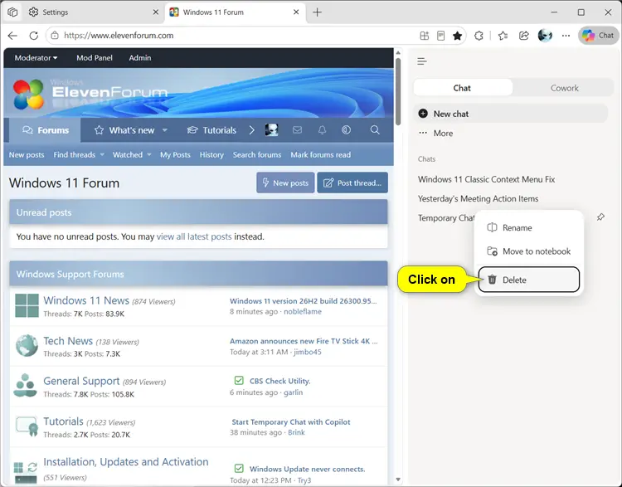
Task: Open Windows 11 Classic Context Menu Fix chat
Action: tap(486, 179)
